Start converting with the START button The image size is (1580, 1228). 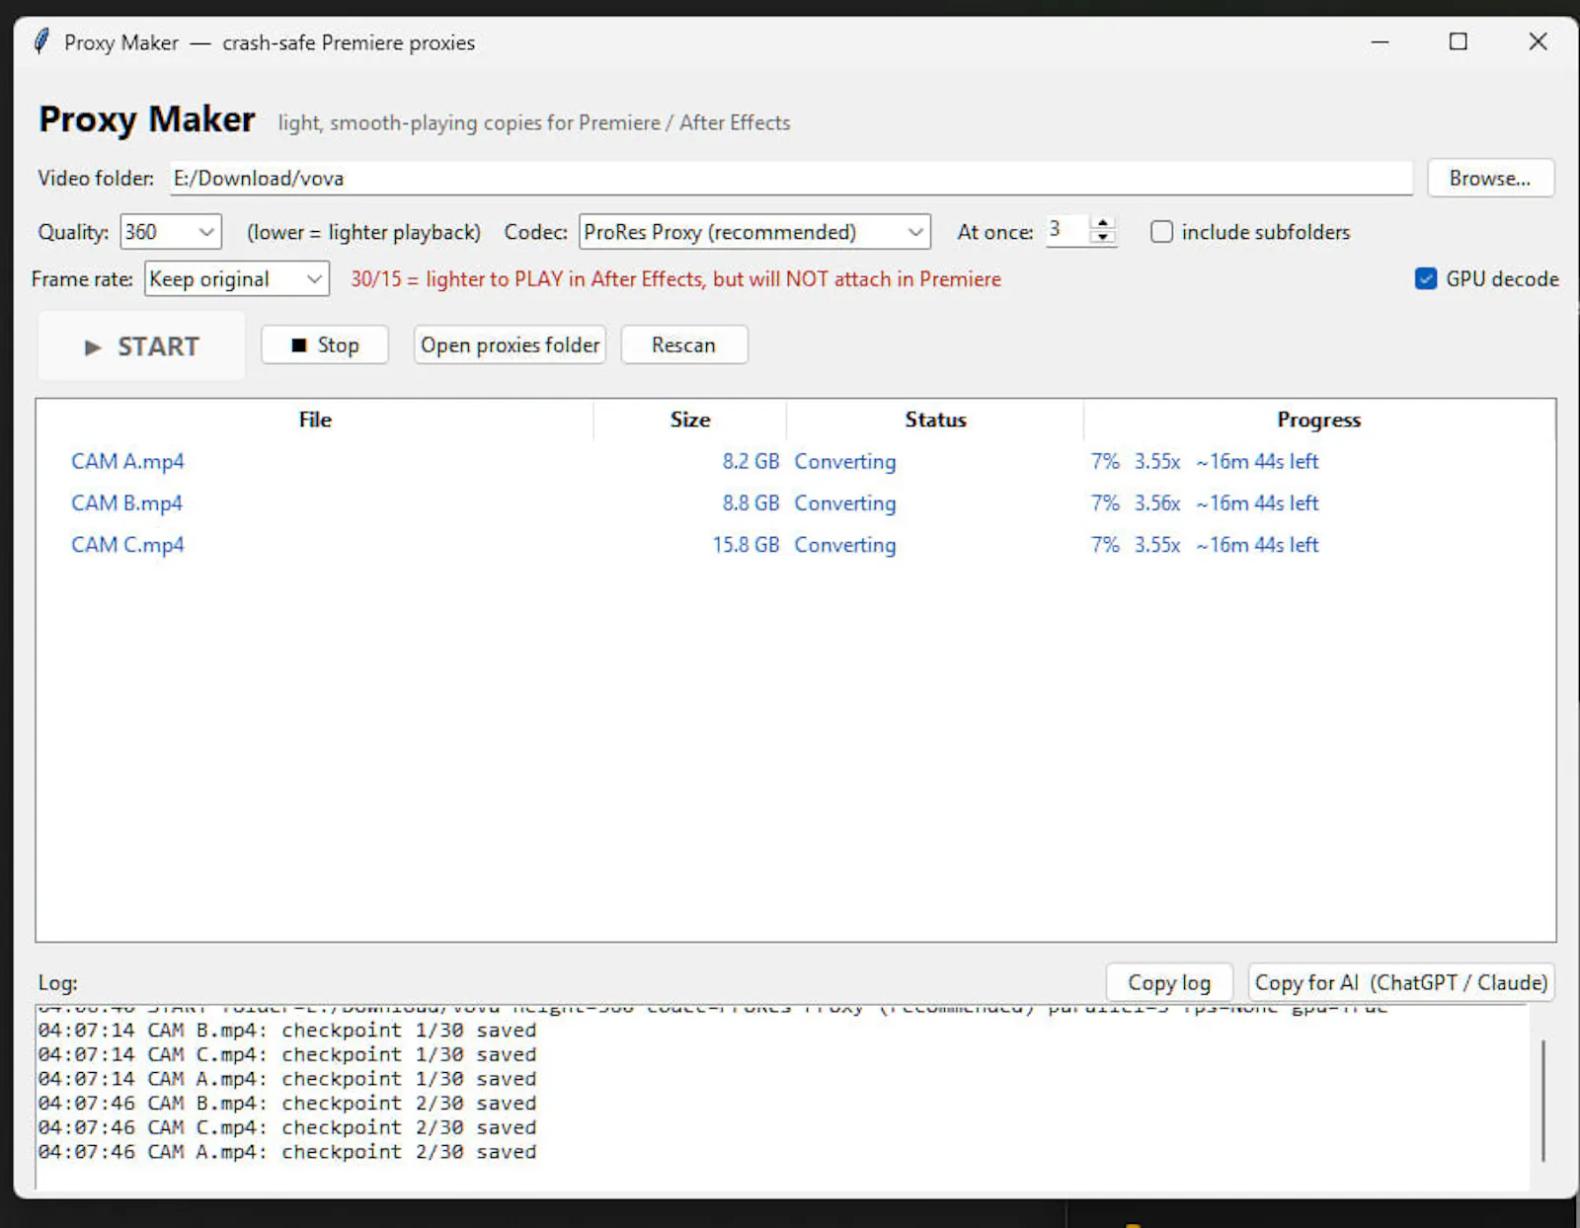click(141, 346)
